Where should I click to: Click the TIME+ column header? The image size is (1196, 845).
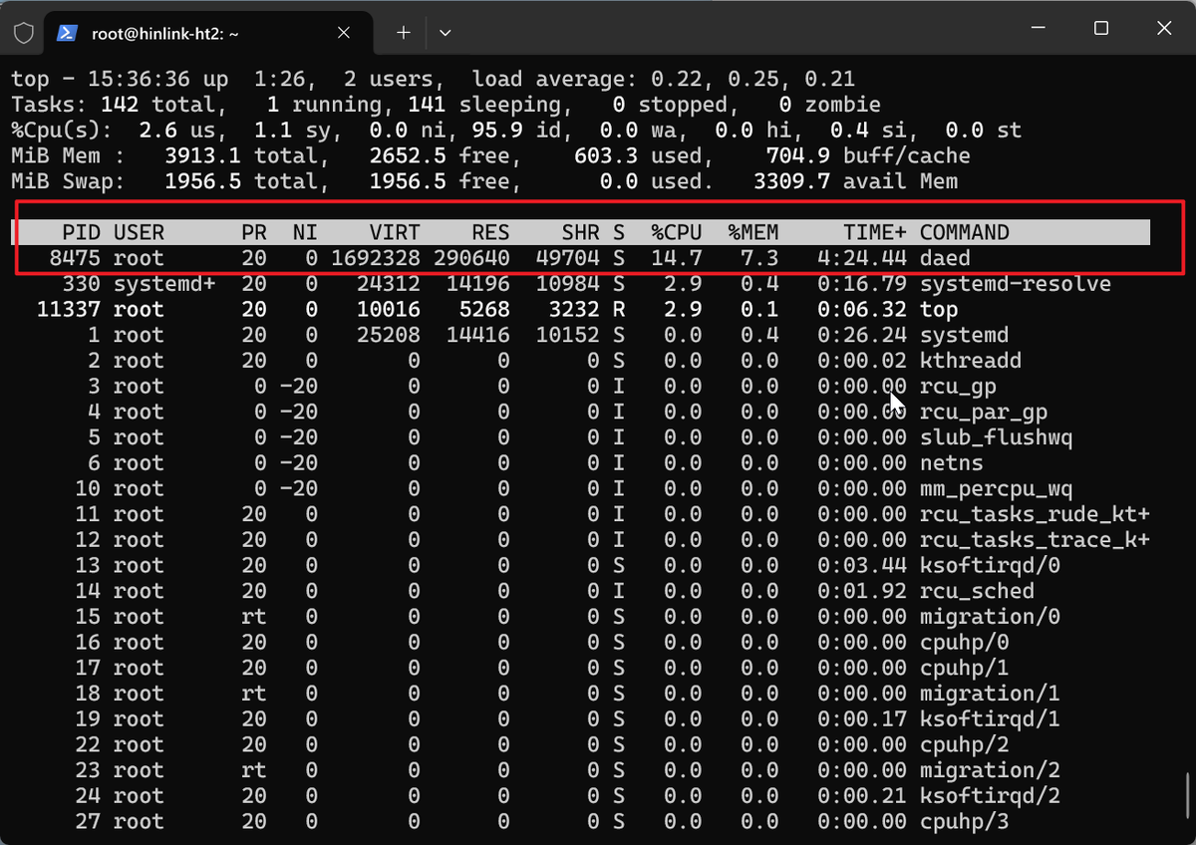875,232
